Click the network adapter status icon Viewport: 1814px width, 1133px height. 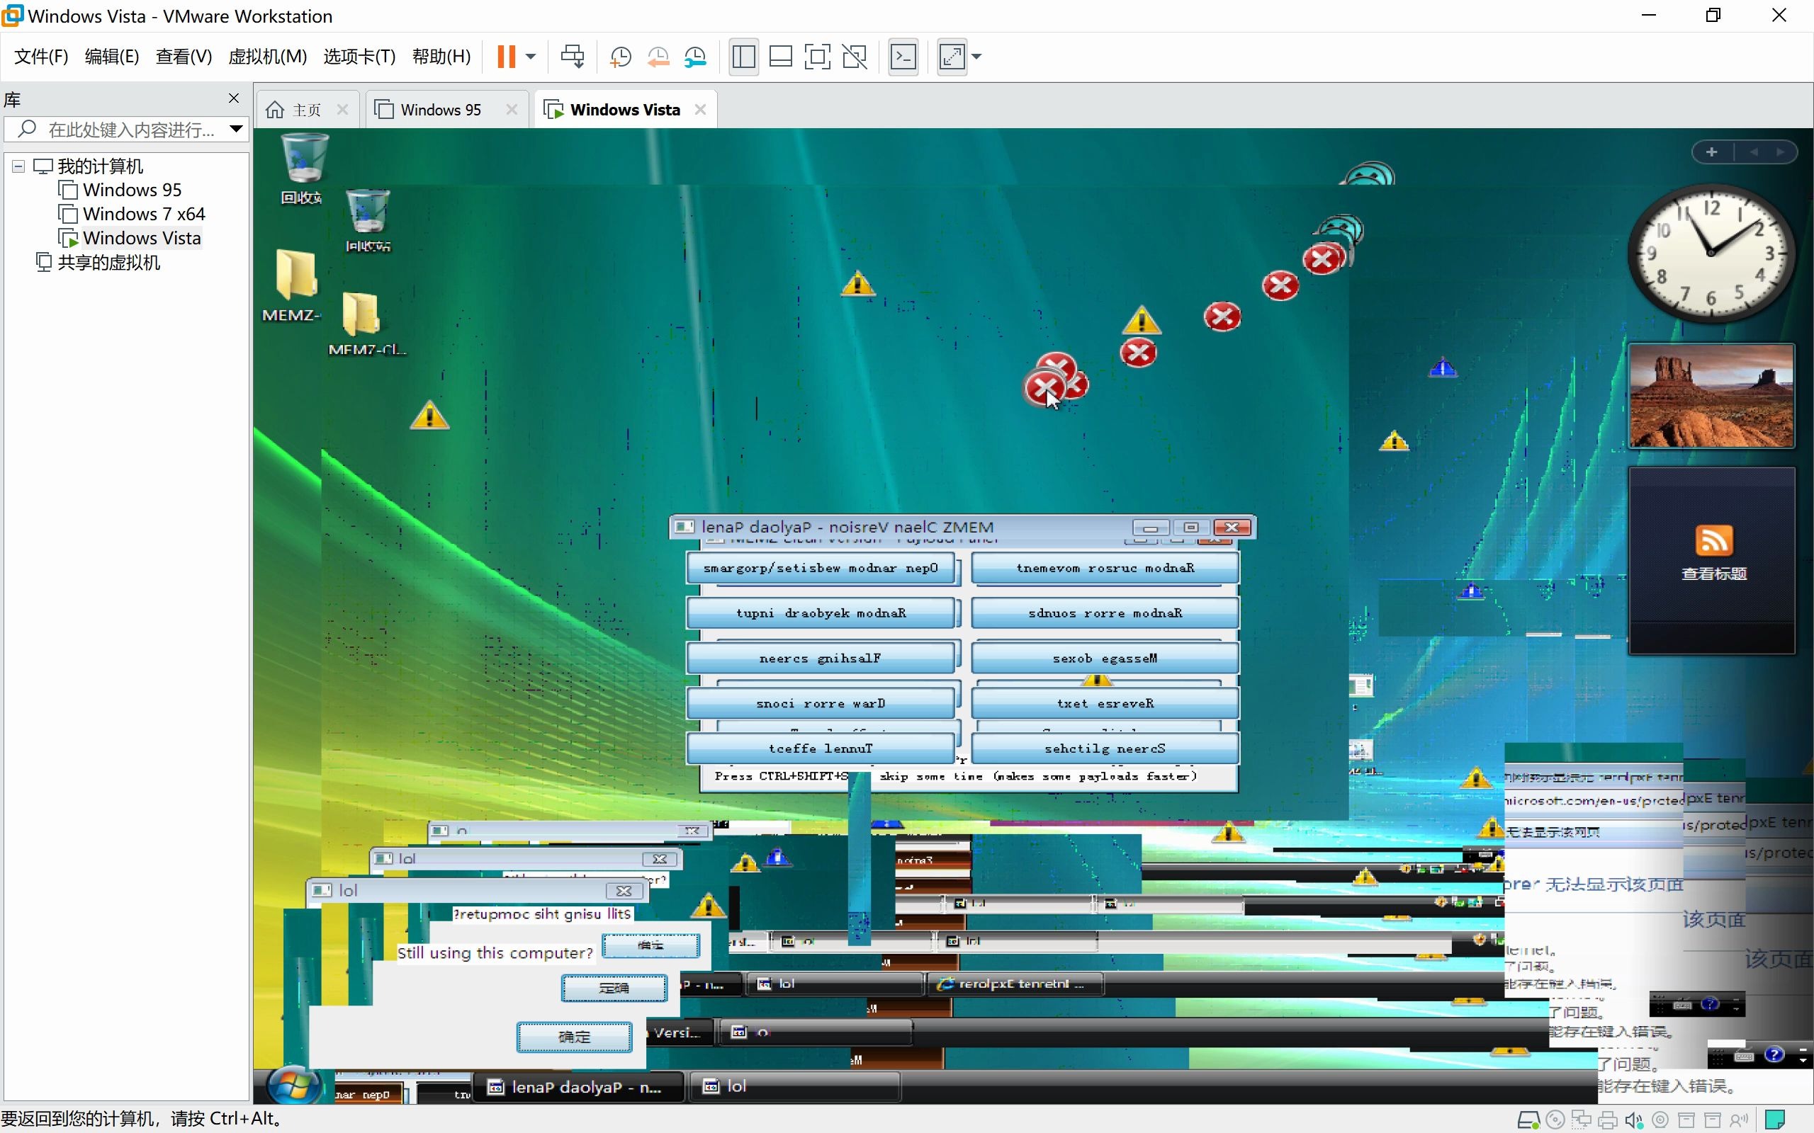point(1582,1120)
